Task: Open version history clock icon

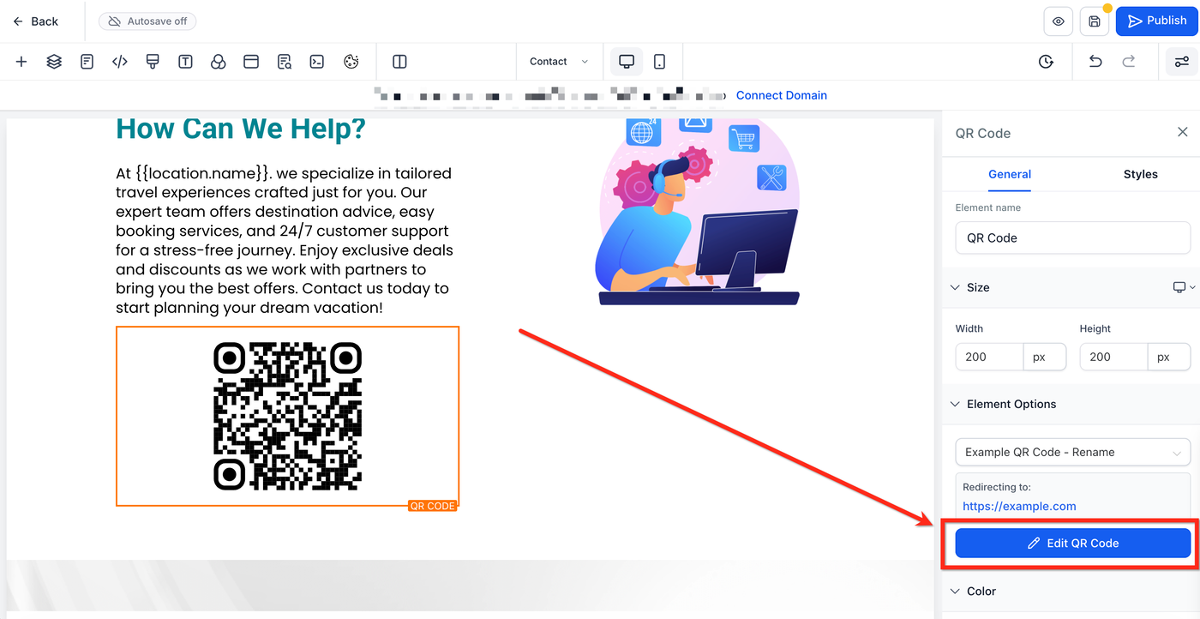Action: tap(1046, 62)
